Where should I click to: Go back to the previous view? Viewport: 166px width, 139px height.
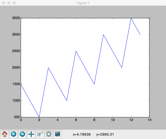(13, 134)
